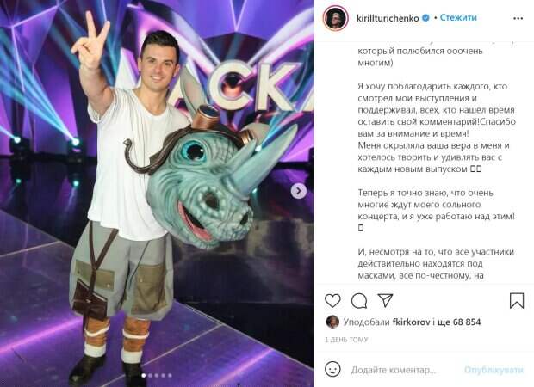This screenshot has width=534, height=387.
Task: Select the first carousel dot indicator
Action: pyautogui.click(x=143, y=376)
